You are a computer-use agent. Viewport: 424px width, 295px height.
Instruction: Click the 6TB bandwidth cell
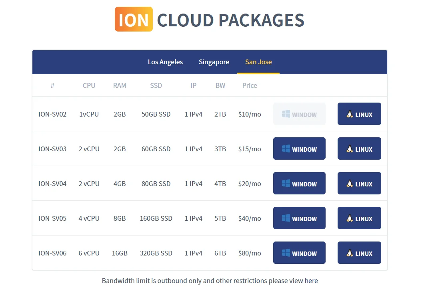coord(220,253)
